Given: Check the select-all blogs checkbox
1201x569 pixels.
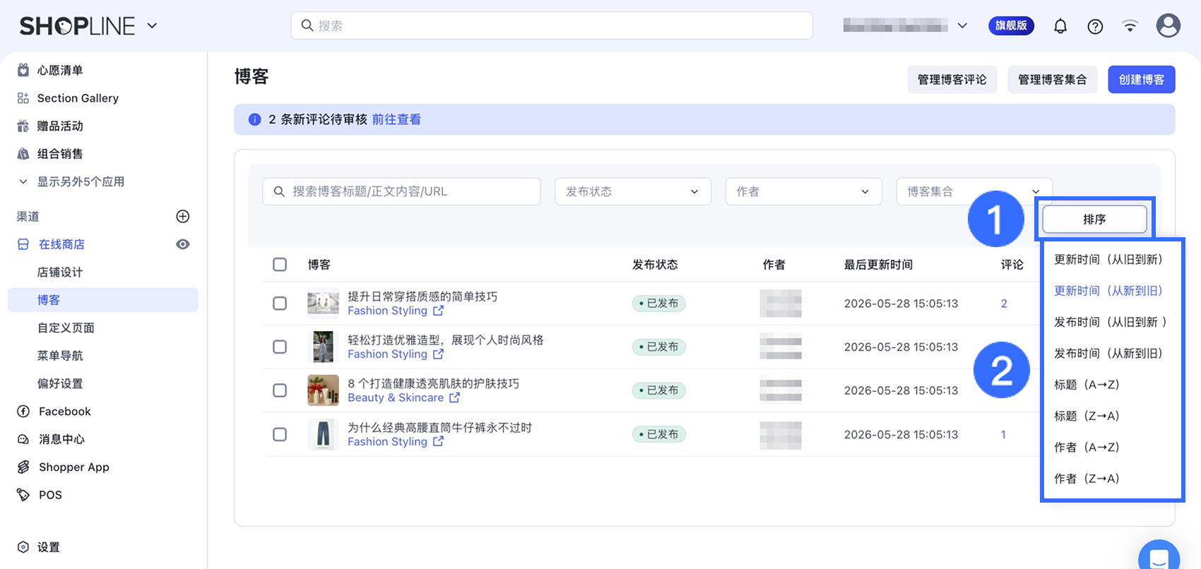Looking at the screenshot, I should click(280, 264).
